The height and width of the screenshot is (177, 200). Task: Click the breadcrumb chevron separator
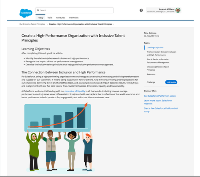click(x=47, y=24)
